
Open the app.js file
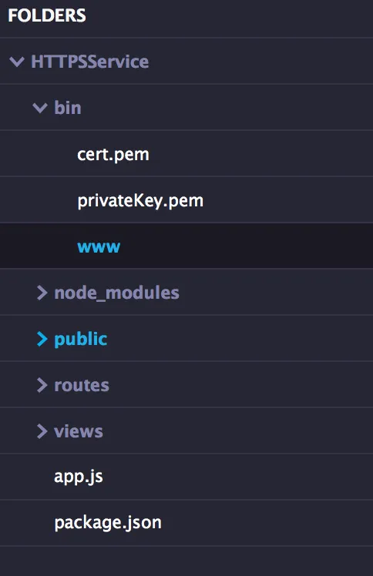click(x=79, y=477)
